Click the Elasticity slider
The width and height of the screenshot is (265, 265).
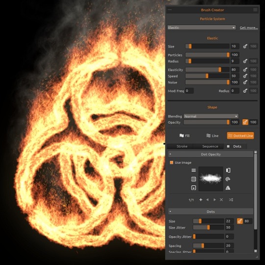pyautogui.click(x=208, y=70)
